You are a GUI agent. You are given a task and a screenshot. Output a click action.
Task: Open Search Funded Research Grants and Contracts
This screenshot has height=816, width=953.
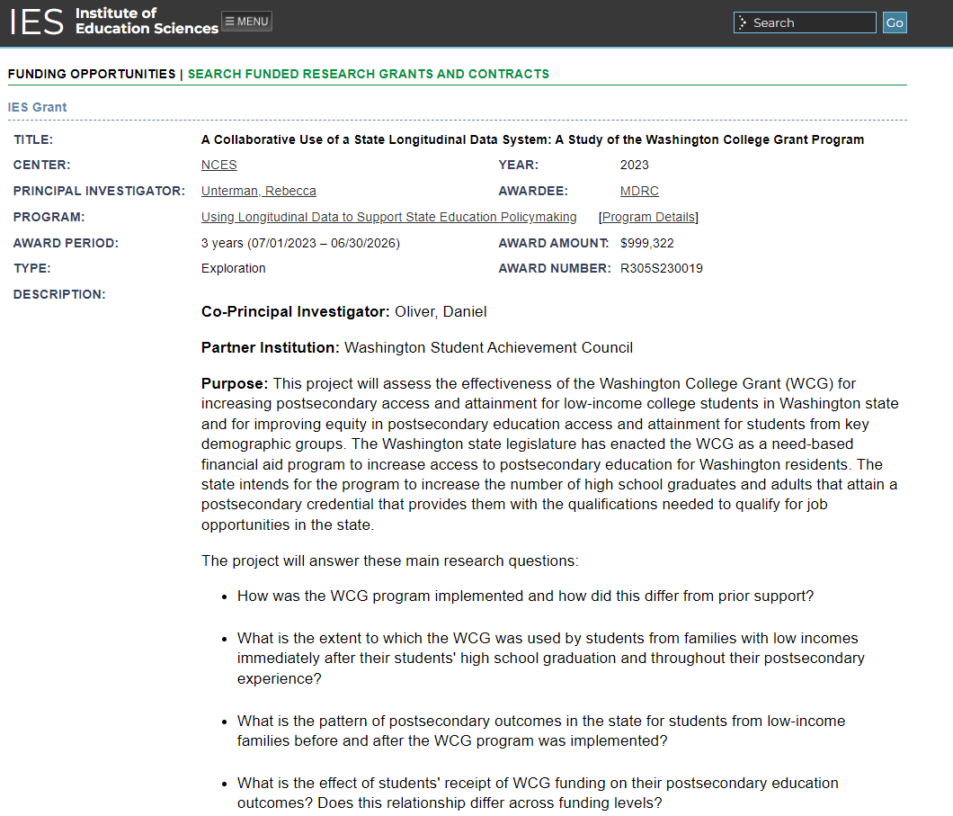click(x=369, y=74)
